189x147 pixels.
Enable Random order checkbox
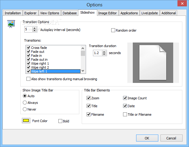coord(113,30)
